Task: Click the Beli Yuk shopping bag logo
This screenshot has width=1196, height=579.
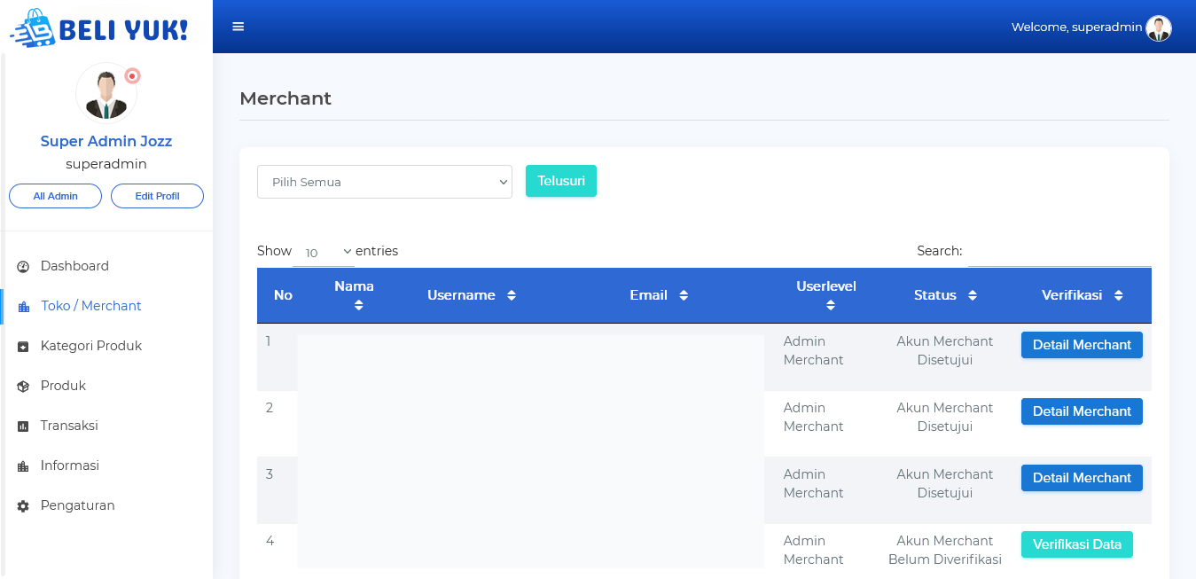Action: coord(34,27)
